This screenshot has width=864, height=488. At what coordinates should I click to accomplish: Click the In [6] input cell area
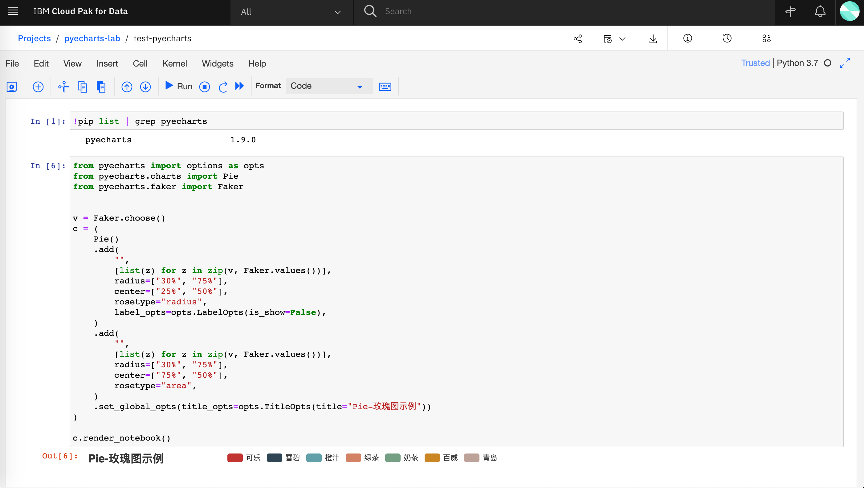click(456, 302)
